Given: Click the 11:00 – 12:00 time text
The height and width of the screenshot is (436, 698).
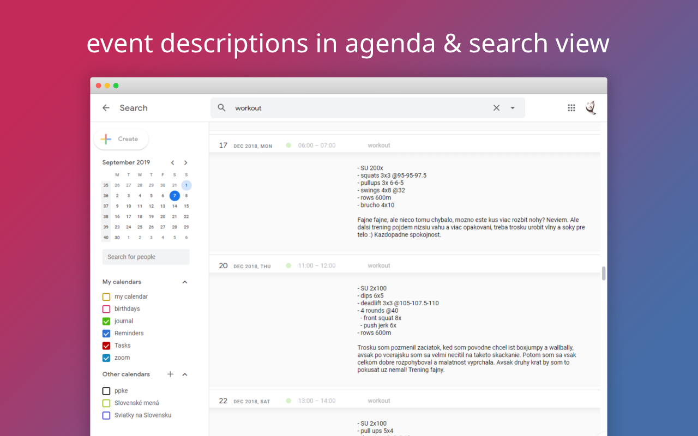Looking at the screenshot, I should pyautogui.click(x=317, y=266).
